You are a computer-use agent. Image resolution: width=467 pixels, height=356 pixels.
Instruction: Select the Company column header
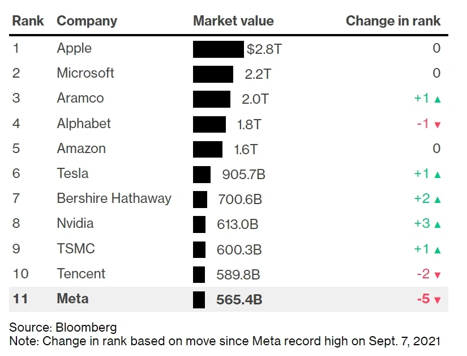pos(87,21)
